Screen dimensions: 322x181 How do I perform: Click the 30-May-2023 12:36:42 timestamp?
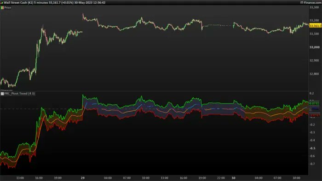pos(90,3)
